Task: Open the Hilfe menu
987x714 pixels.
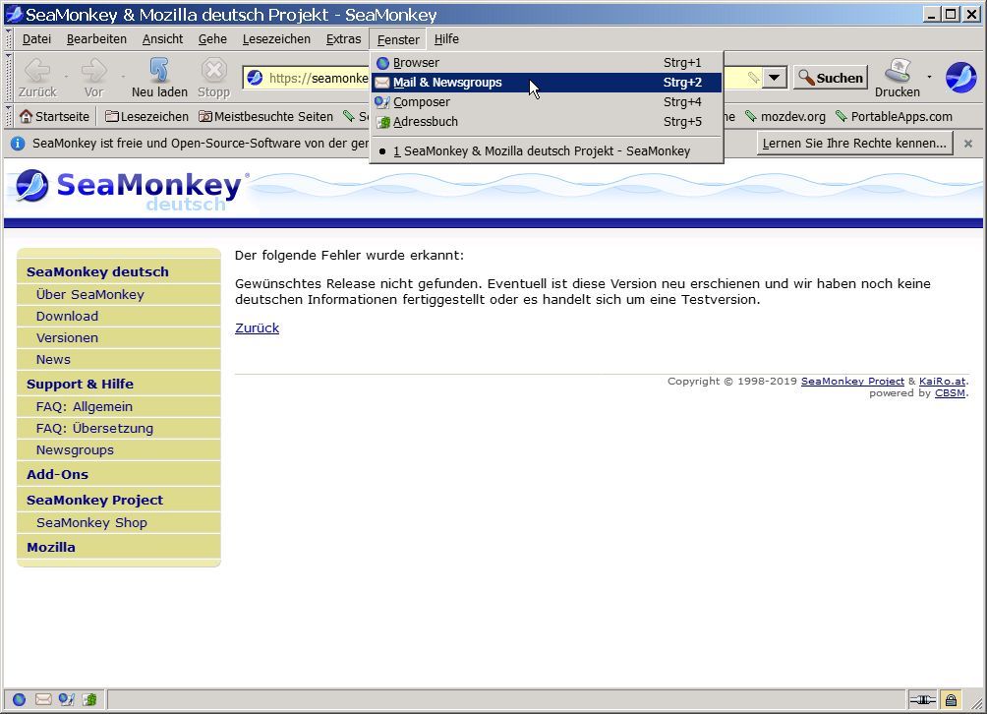Action: [x=446, y=39]
